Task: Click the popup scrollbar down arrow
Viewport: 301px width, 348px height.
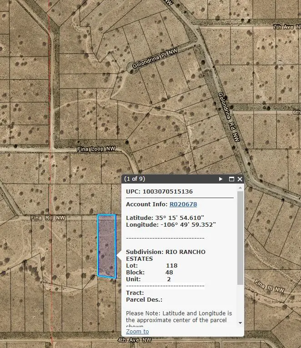Action: coord(241,323)
